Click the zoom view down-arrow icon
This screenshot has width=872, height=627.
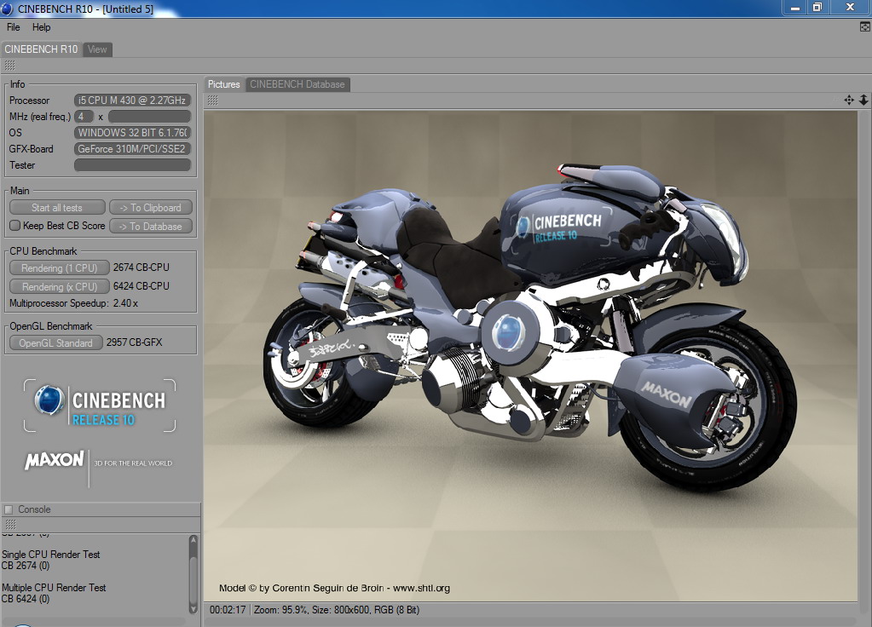863,100
